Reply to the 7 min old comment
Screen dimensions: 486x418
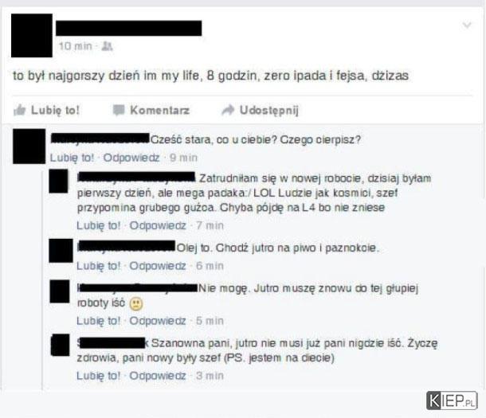coord(158,225)
